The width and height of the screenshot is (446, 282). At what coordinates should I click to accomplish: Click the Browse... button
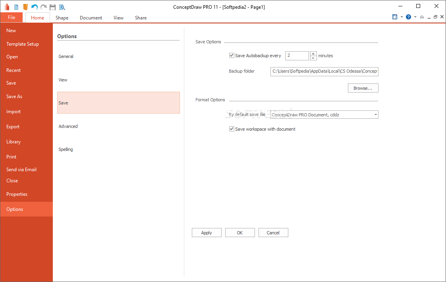(363, 88)
